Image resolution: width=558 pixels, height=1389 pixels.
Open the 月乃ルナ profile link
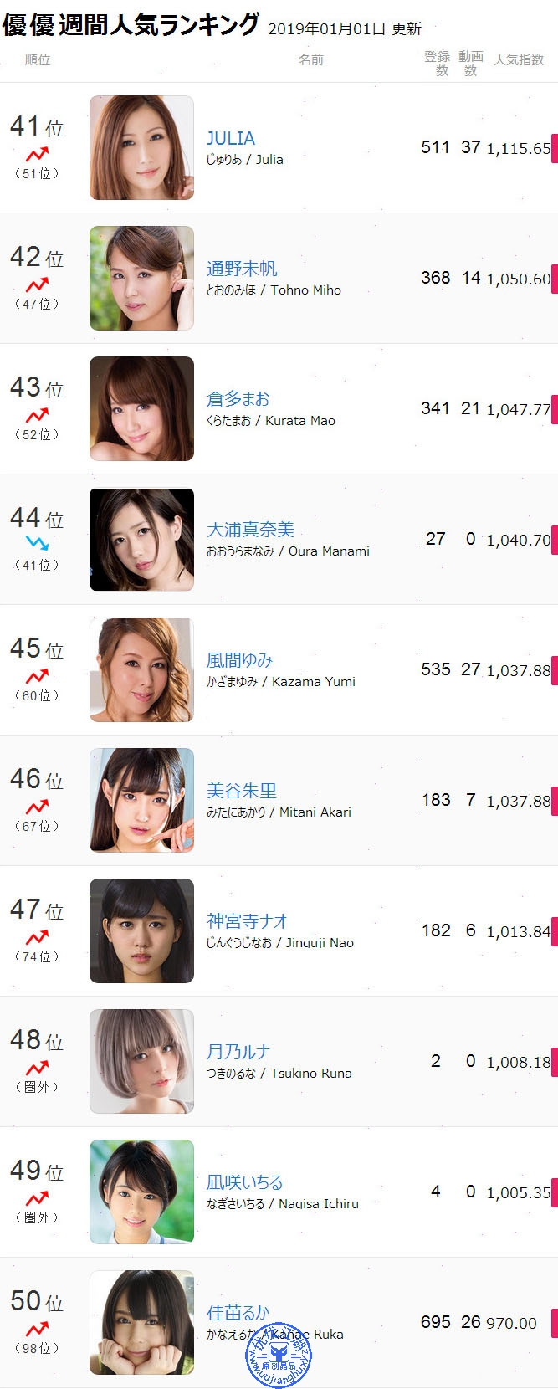(x=238, y=1052)
